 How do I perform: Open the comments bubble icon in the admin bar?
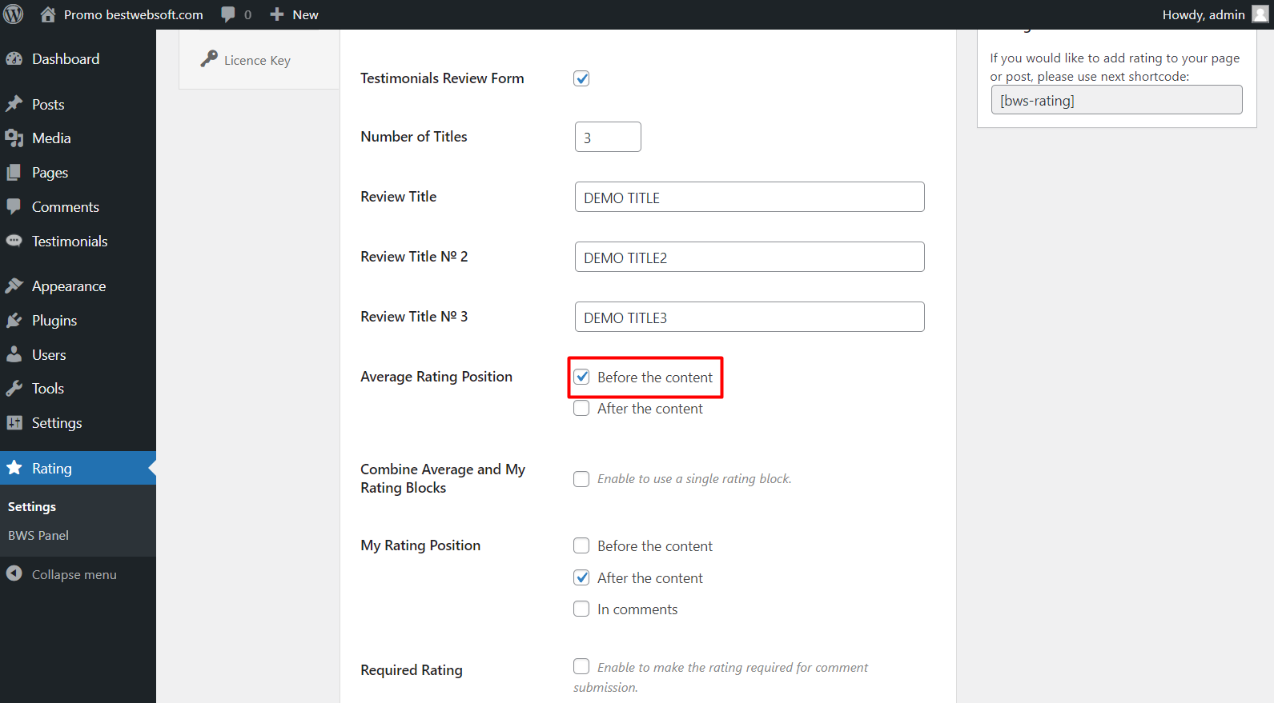point(228,14)
